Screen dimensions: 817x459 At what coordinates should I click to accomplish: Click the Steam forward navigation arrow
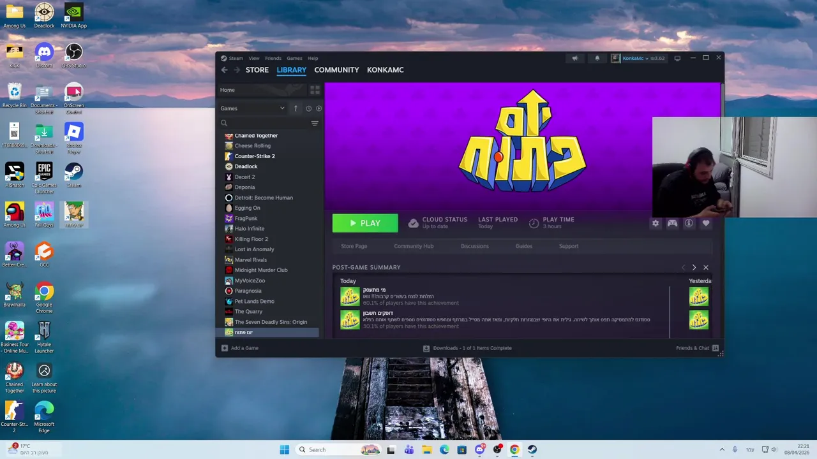coord(237,70)
